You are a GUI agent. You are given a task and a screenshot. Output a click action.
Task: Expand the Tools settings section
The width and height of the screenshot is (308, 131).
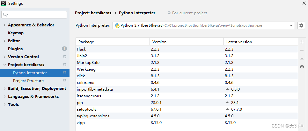[4, 104]
